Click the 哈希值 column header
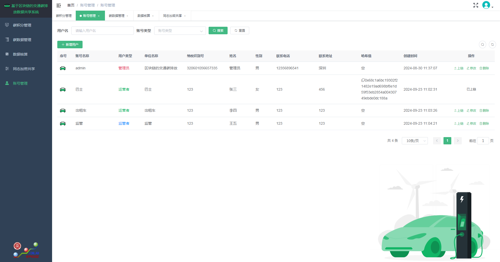This screenshot has width=500, height=262. 366,56
